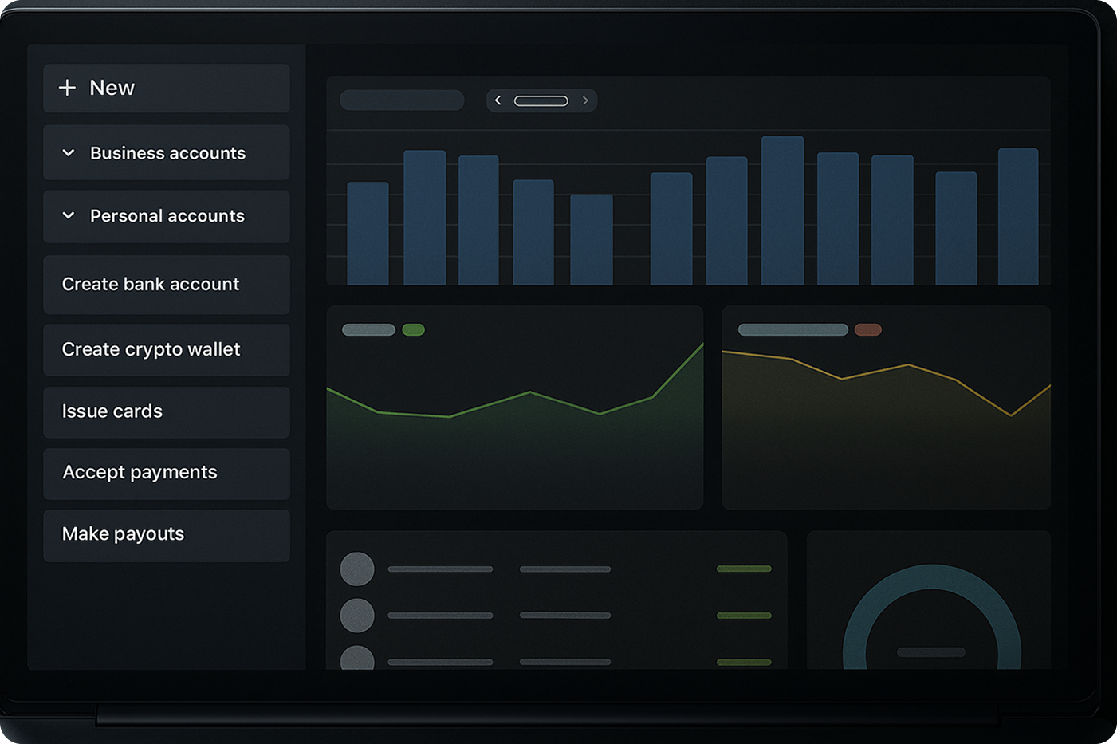
Task: Expand the Business accounts chevron
Action: pyautogui.click(x=69, y=153)
